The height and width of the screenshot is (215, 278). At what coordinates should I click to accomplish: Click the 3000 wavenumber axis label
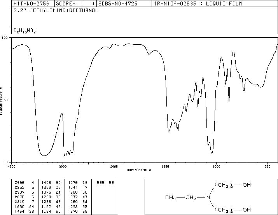coord(63,166)
